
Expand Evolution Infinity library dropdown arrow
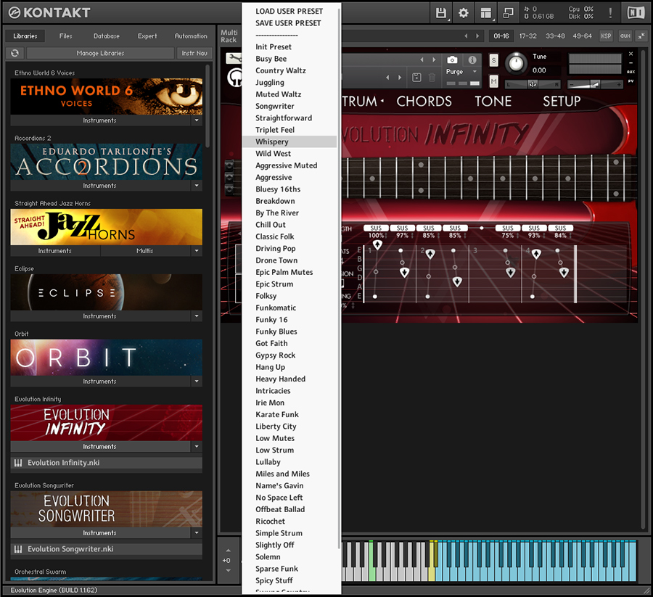197,446
